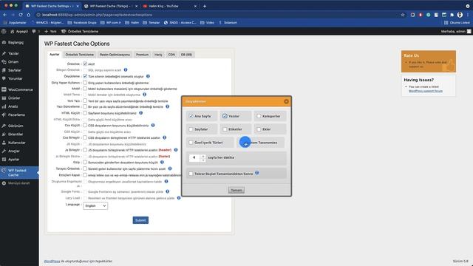Click info icon next to Tekrar Başlat
Screen dimensions: 473x266
pos(257,173)
